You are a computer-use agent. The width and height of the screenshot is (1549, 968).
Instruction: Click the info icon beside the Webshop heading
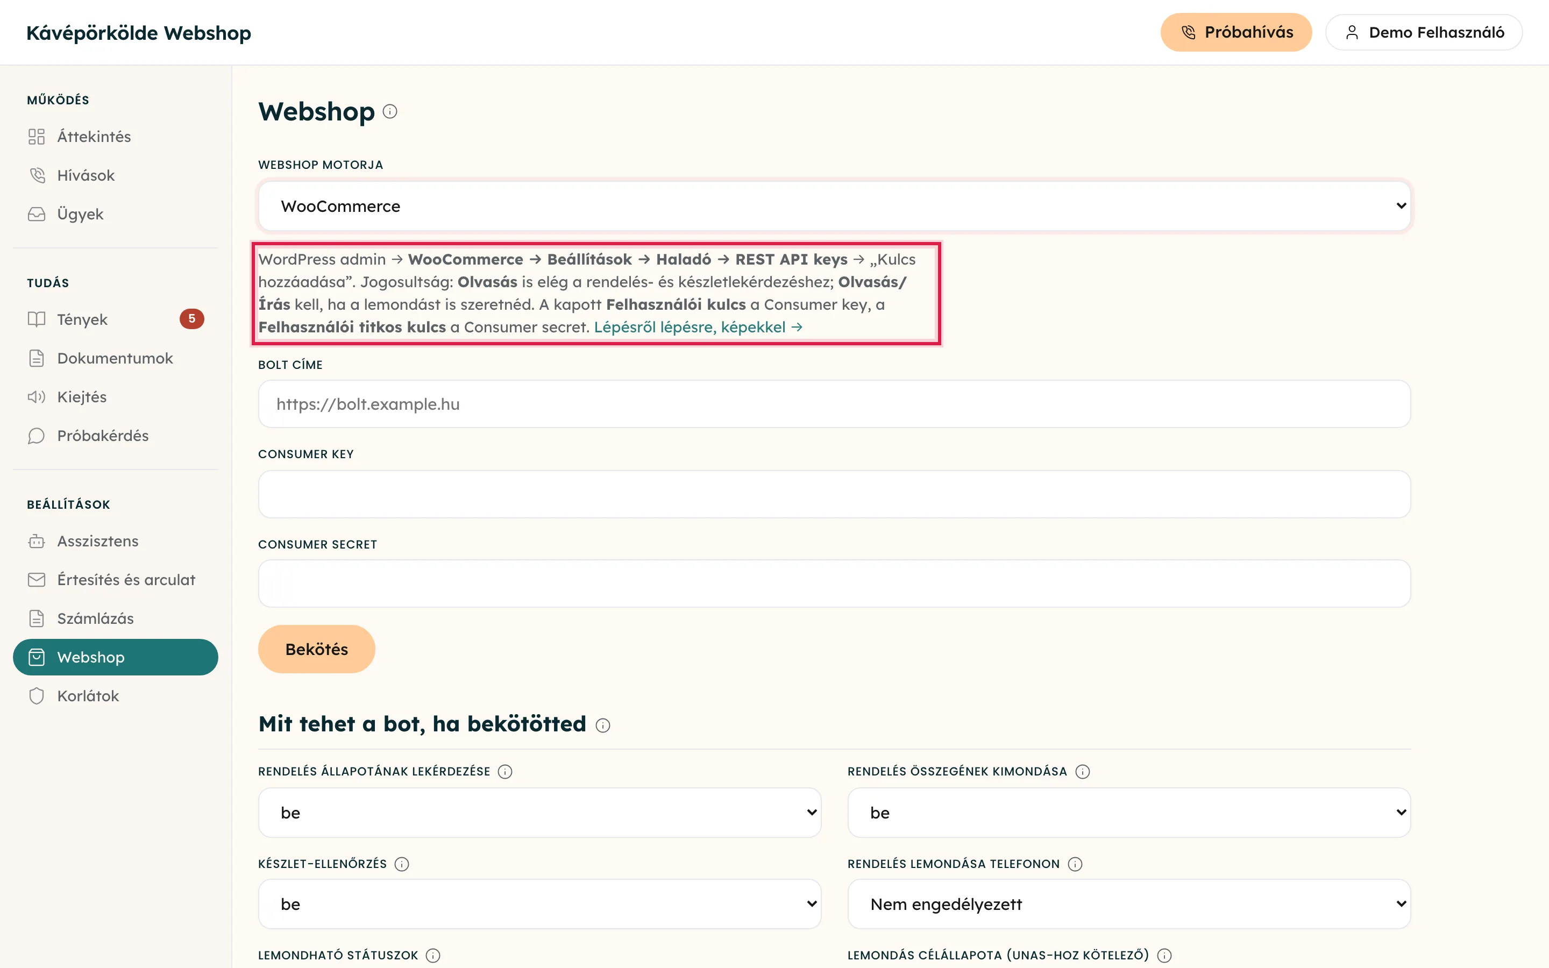point(390,111)
